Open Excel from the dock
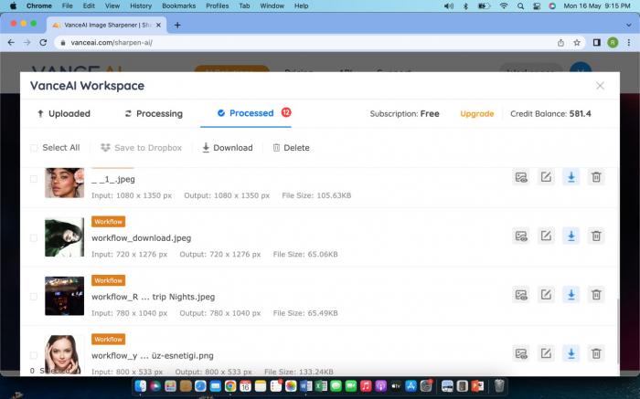The width and height of the screenshot is (640, 399). [x=321, y=385]
